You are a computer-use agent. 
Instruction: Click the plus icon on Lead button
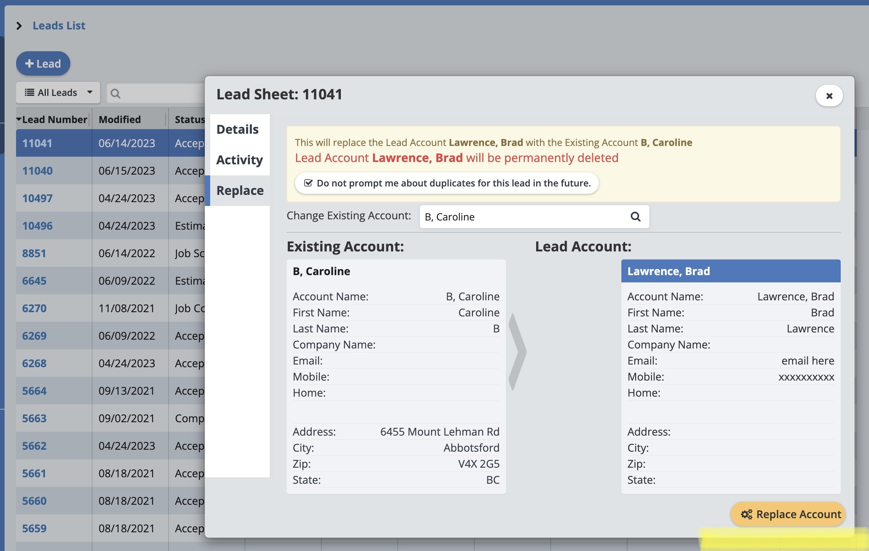coord(29,63)
